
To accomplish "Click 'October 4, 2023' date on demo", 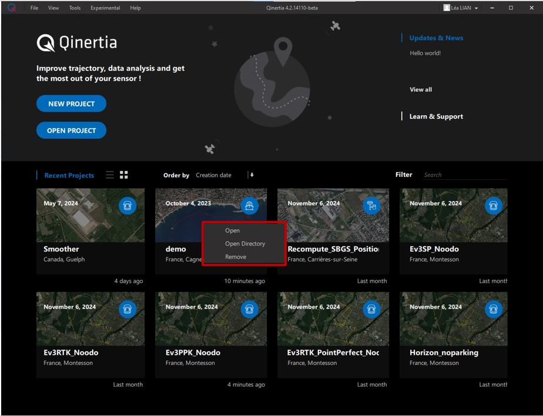I will [188, 203].
